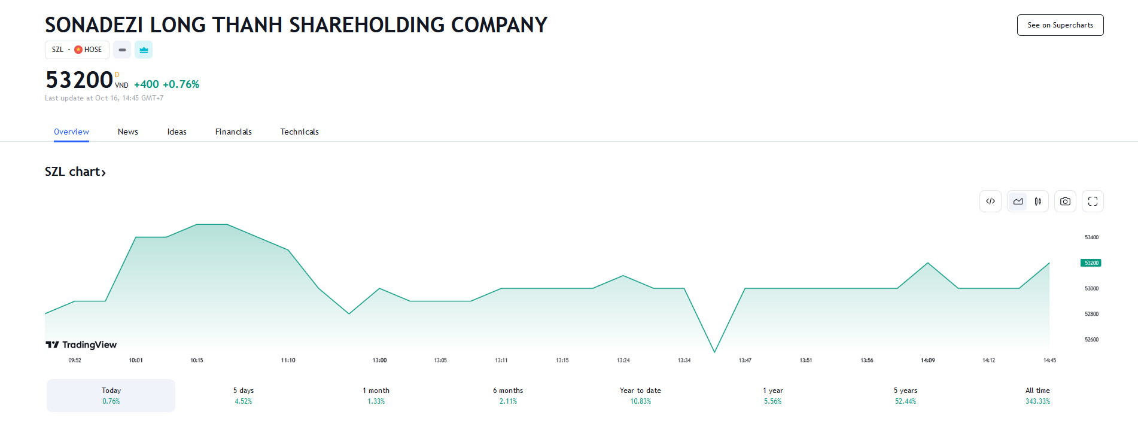Screen dimensions: 1138x433
Task: Open chart in fullscreen mode
Action: click(1093, 202)
